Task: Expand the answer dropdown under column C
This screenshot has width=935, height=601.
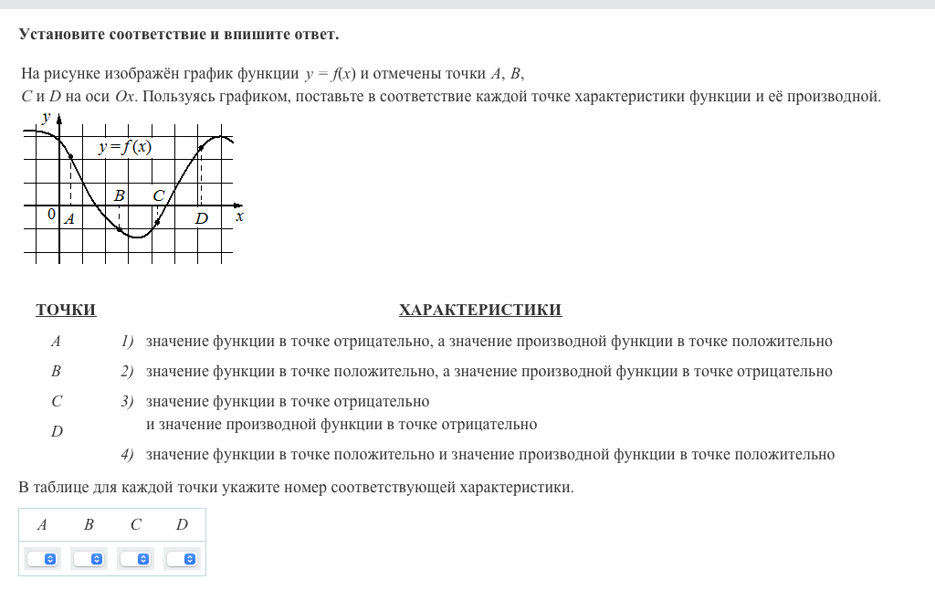Action: point(135,558)
